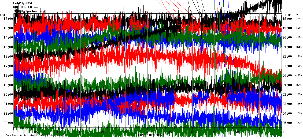This screenshot has width=303, height=139.
Task: Select the 16:00 EST row label
Action: coord(8,57)
